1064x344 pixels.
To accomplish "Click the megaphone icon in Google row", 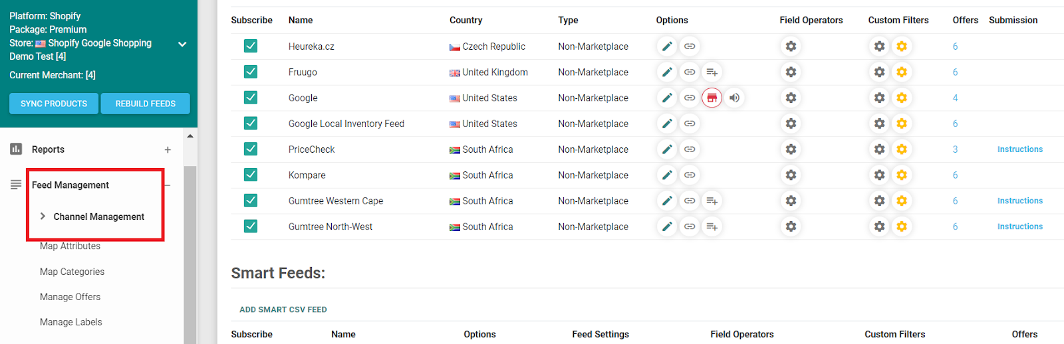I will (734, 98).
